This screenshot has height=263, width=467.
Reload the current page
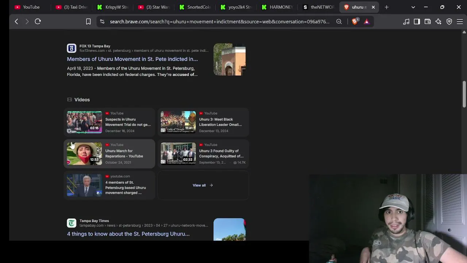pyautogui.click(x=38, y=22)
